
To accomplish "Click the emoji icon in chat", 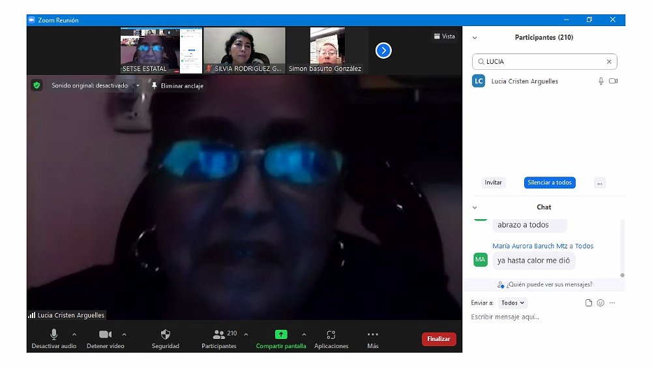I will click(600, 303).
